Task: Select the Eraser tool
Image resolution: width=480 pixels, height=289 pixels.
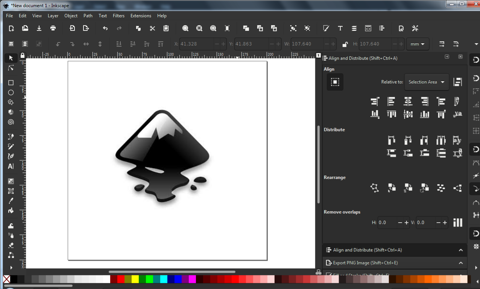Action: 11,245
